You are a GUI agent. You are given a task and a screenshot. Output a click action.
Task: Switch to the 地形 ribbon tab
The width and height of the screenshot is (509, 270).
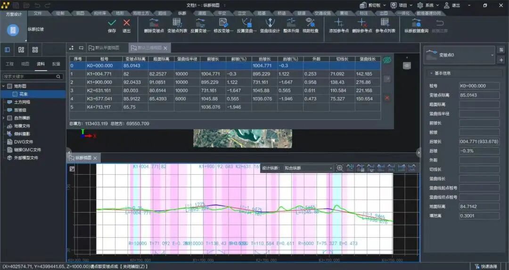click(120, 13)
